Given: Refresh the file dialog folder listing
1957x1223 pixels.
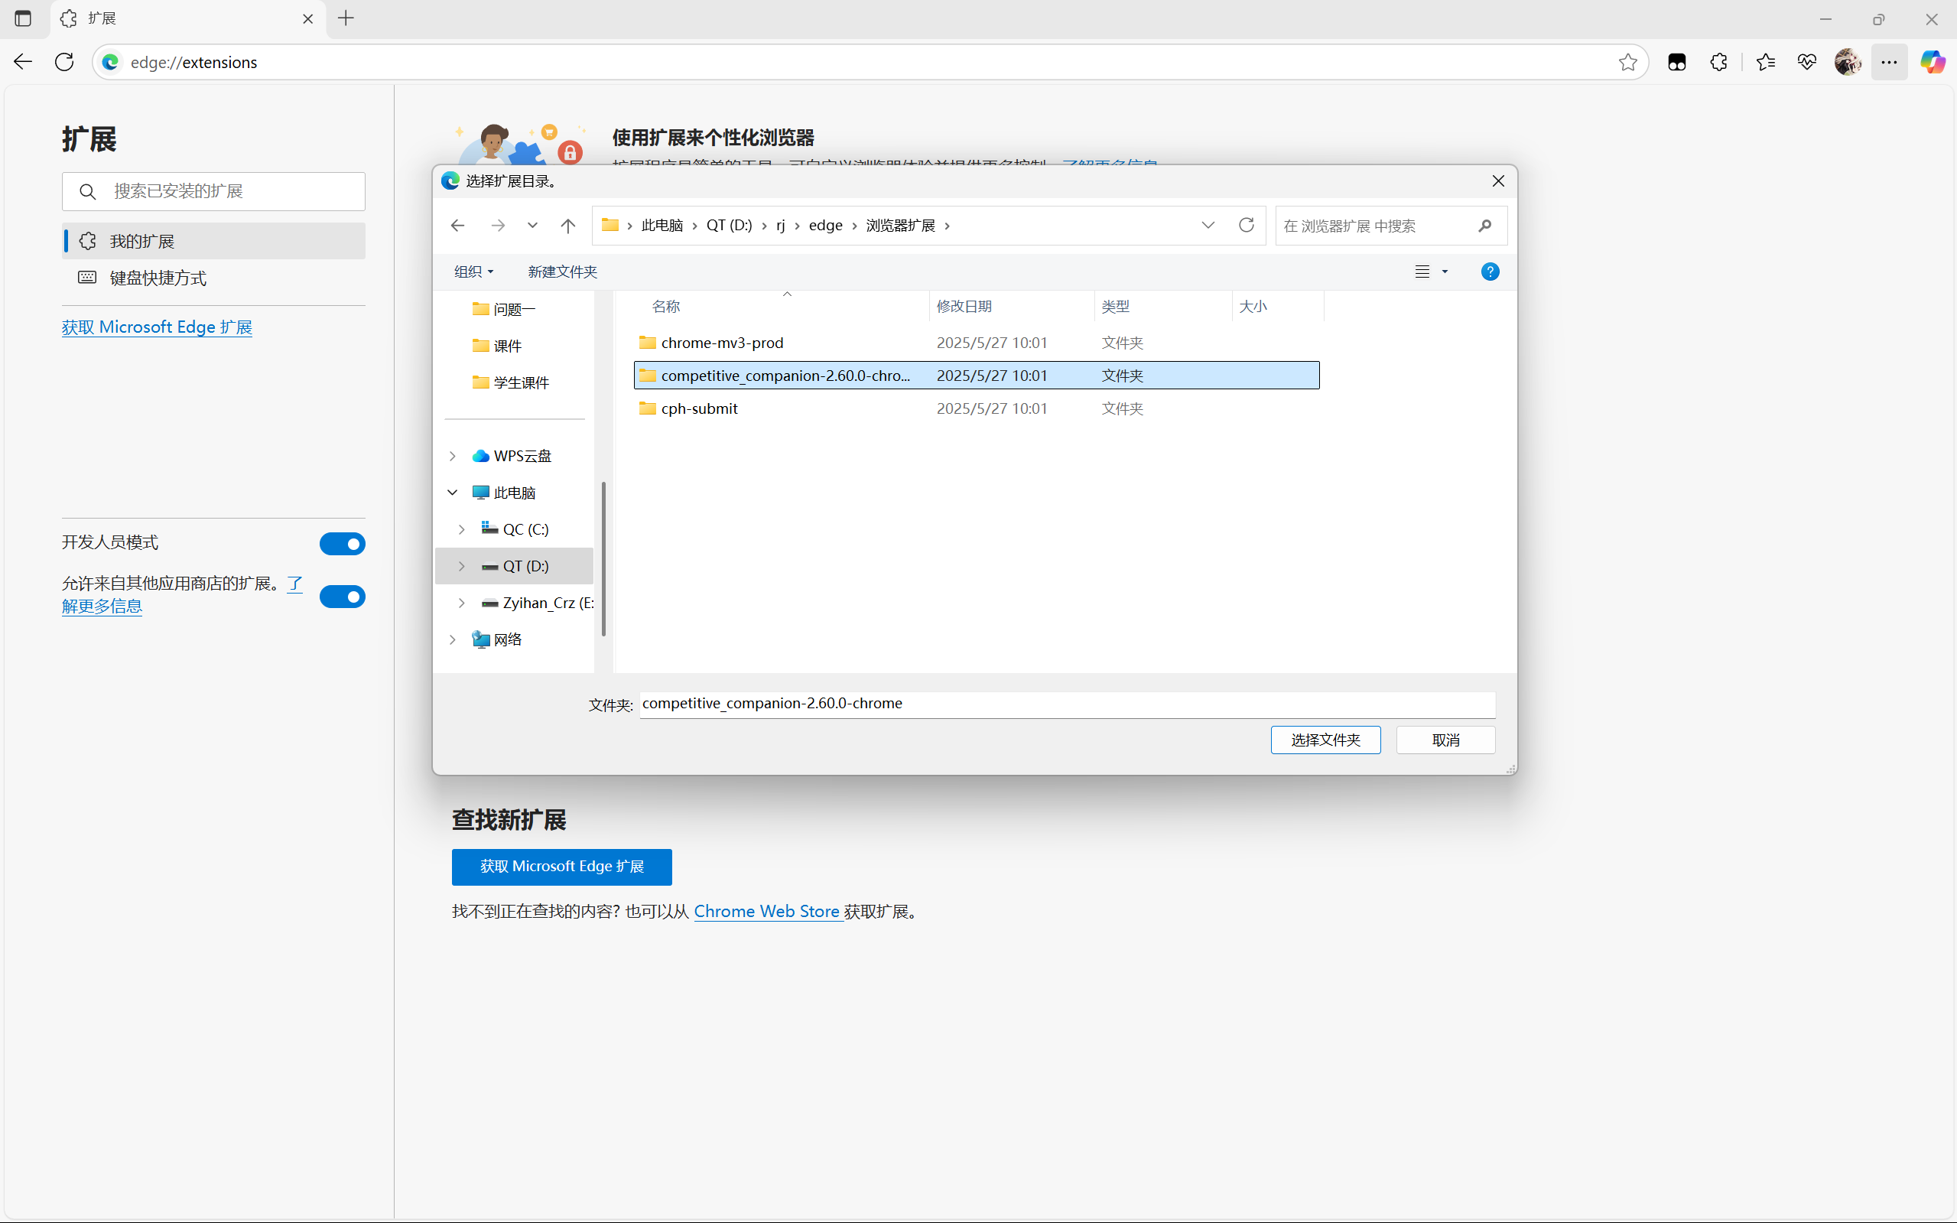Looking at the screenshot, I should click(1247, 225).
